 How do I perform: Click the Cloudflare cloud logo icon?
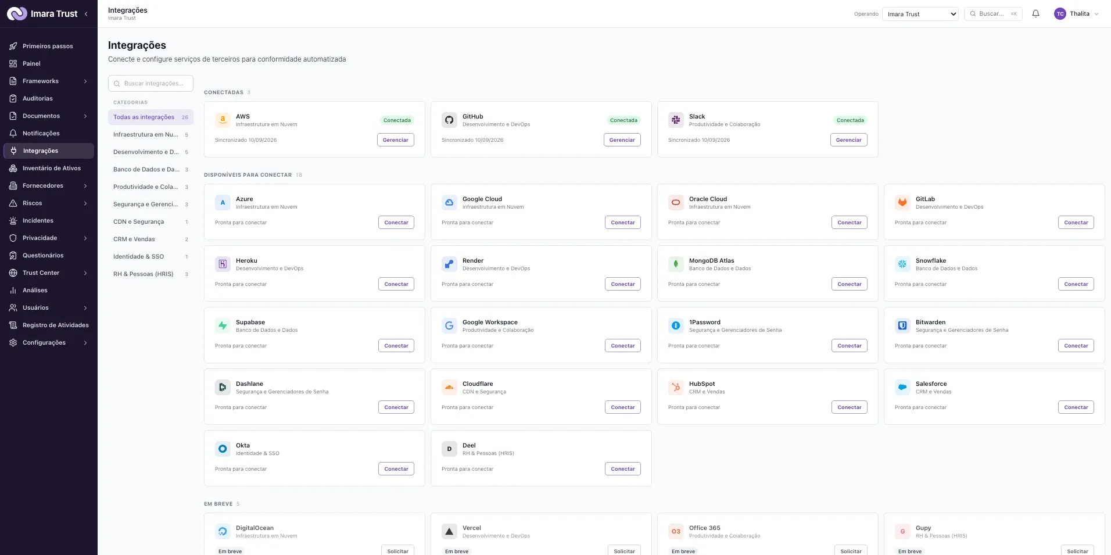(449, 388)
